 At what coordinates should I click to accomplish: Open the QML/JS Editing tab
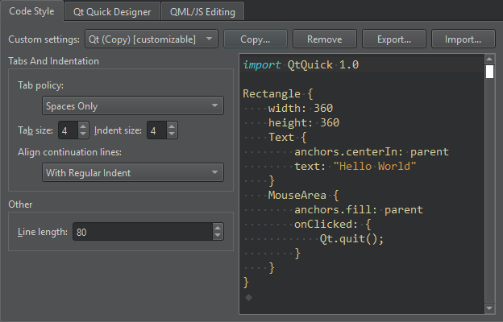(202, 11)
